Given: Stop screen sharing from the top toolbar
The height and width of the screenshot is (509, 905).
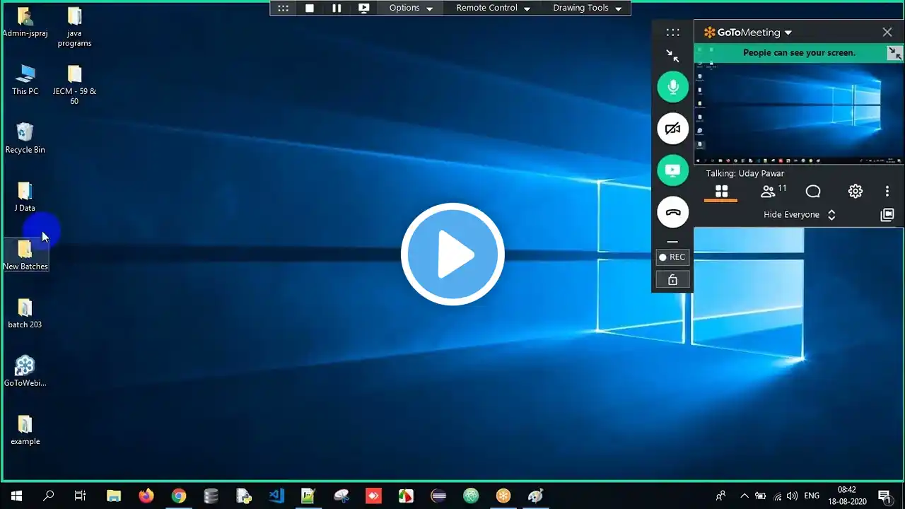Looking at the screenshot, I should click(x=310, y=8).
